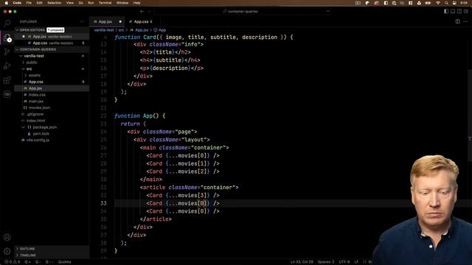Image resolution: width=472 pixels, height=265 pixels.
Task: Split the editor to the right
Action: point(457,21)
